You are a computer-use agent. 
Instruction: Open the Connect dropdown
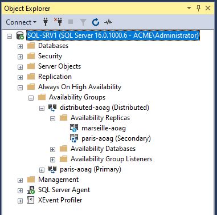(21, 22)
